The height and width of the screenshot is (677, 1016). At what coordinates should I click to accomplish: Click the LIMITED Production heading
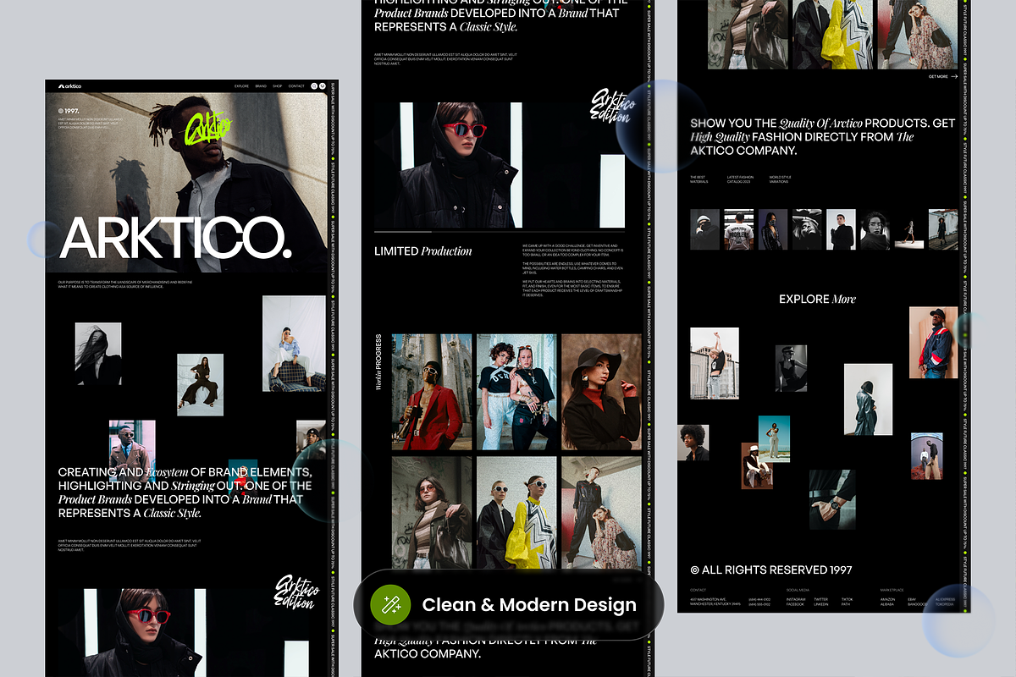(423, 251)
